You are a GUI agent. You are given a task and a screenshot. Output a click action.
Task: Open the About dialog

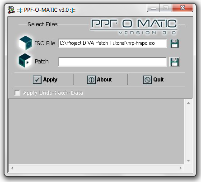pos(99,80)
